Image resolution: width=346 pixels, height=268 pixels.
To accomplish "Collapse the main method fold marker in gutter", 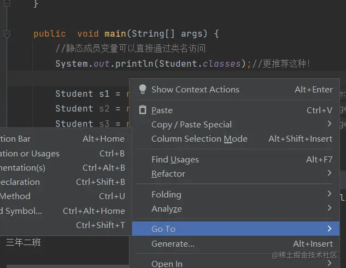I will tap(7, 34).
